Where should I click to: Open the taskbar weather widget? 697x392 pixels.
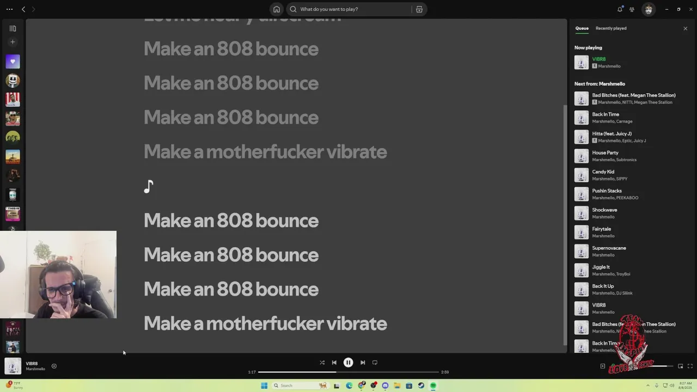pos(14,385)
